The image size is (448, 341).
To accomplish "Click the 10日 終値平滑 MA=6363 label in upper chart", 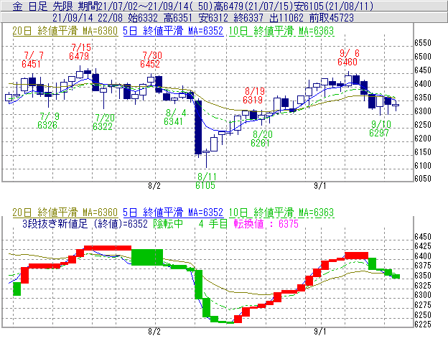I will coord(281,31).
